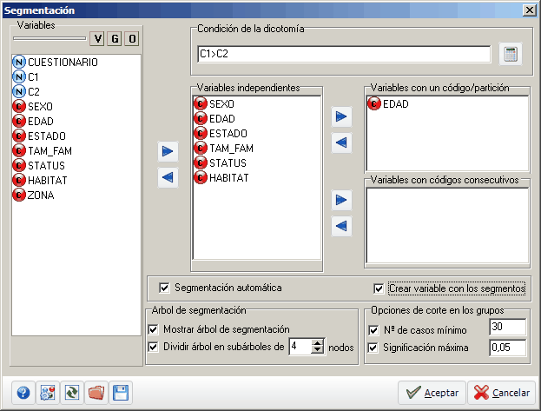Screen dimensions: 541x411
Task: Toggle Crear variable con los segmentos checkbox
Action: (x=379, y=288)
